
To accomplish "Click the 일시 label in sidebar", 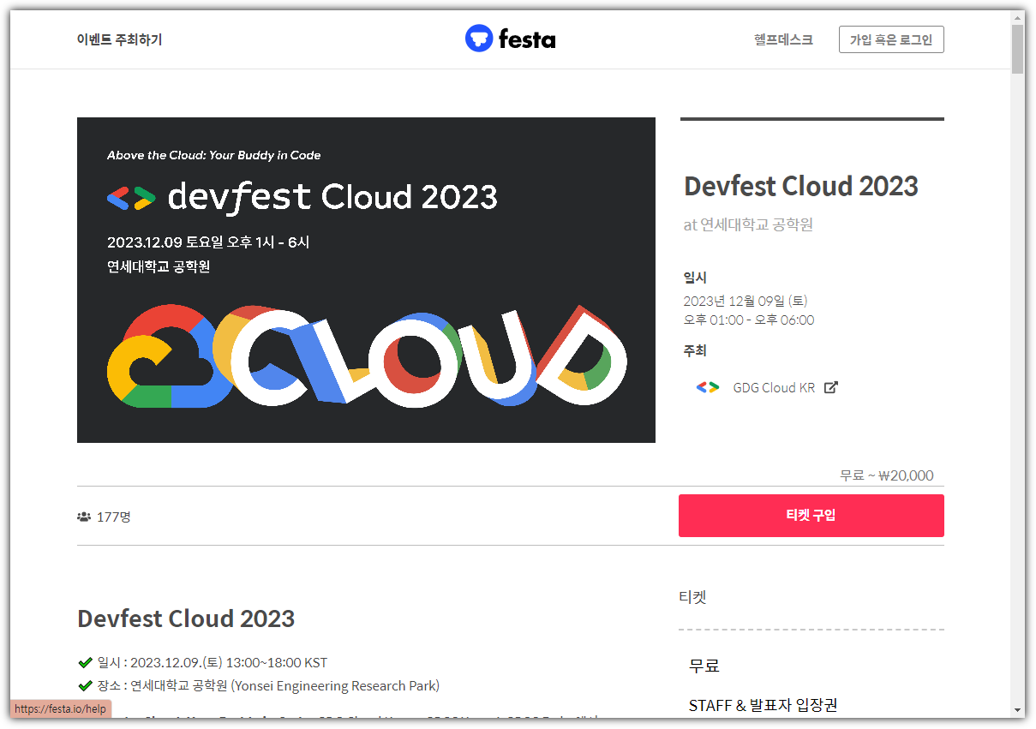I will (x=695, y=278).
